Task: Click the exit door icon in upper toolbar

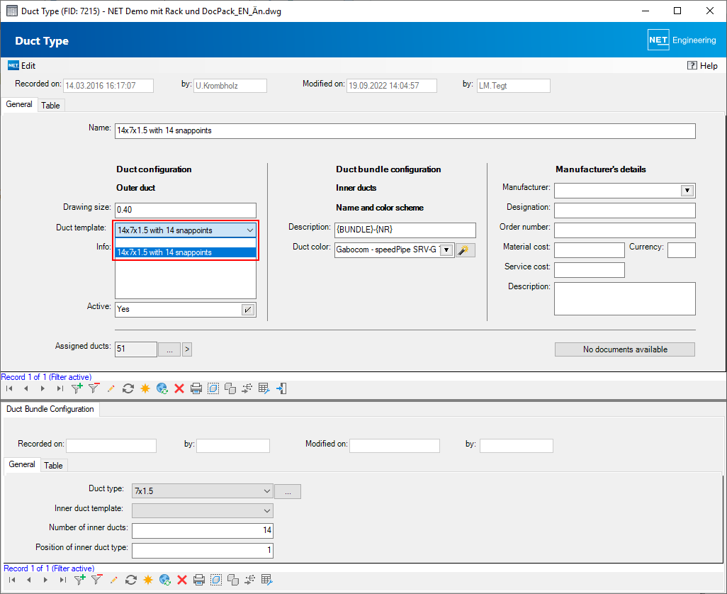Action: point(281,388)
